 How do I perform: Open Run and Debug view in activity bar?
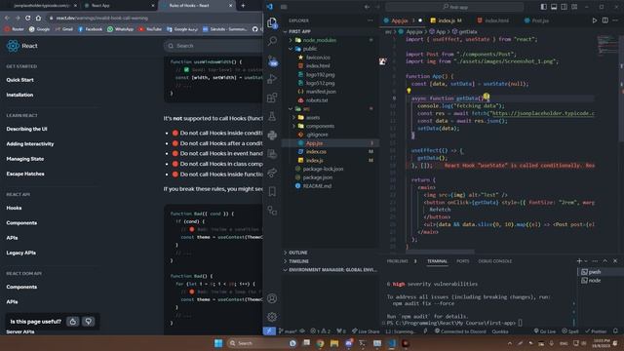272,79
